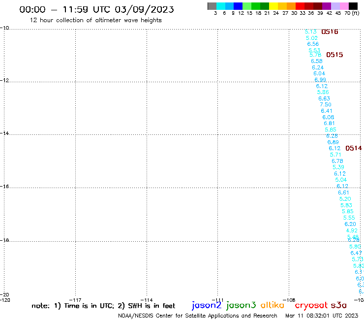Click the 6.63 wave height value
364x320 pixels.
coord(324,98)
